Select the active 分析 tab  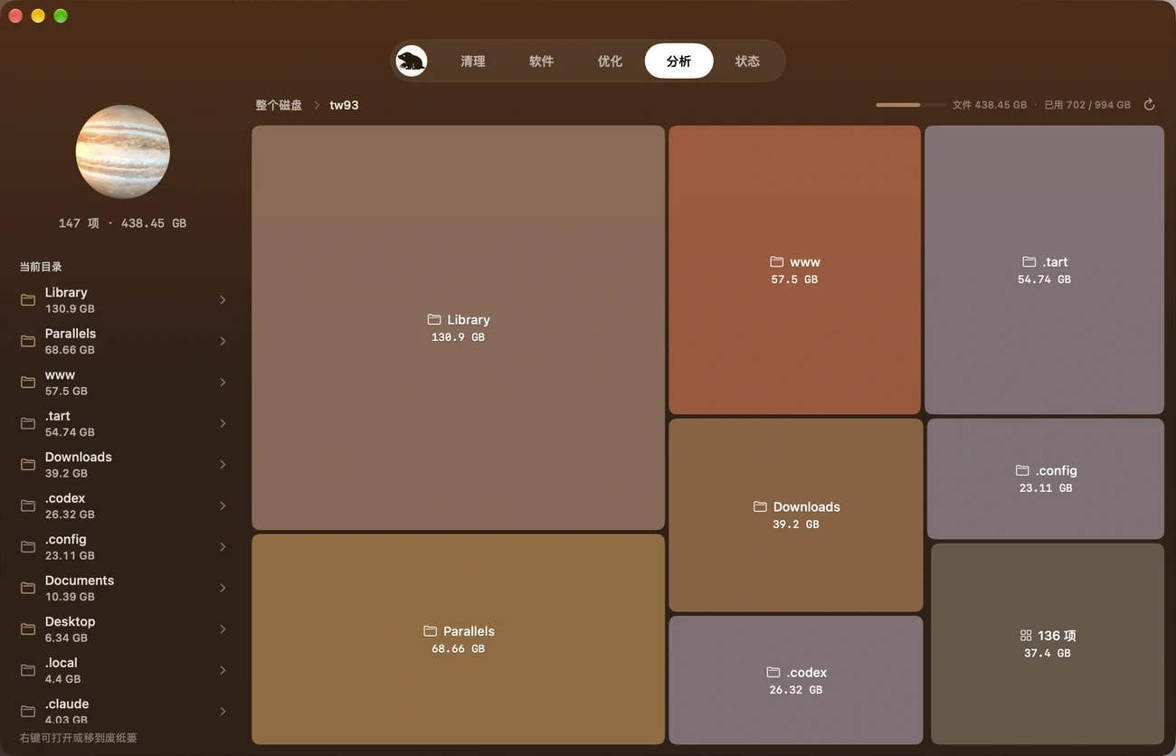[x=678, y=61]
